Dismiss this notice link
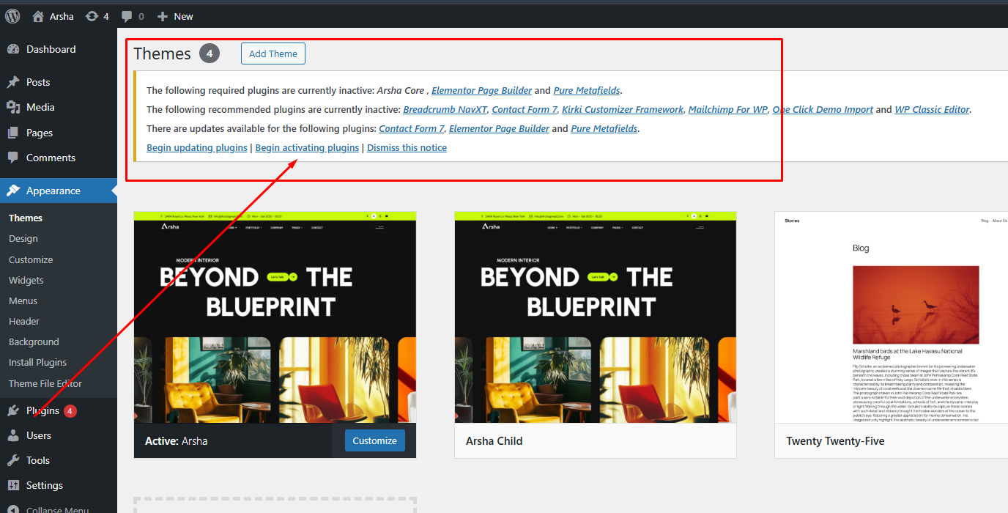Image resolution: width=1008 pixels, height=513 pixels. click(407, 147)
